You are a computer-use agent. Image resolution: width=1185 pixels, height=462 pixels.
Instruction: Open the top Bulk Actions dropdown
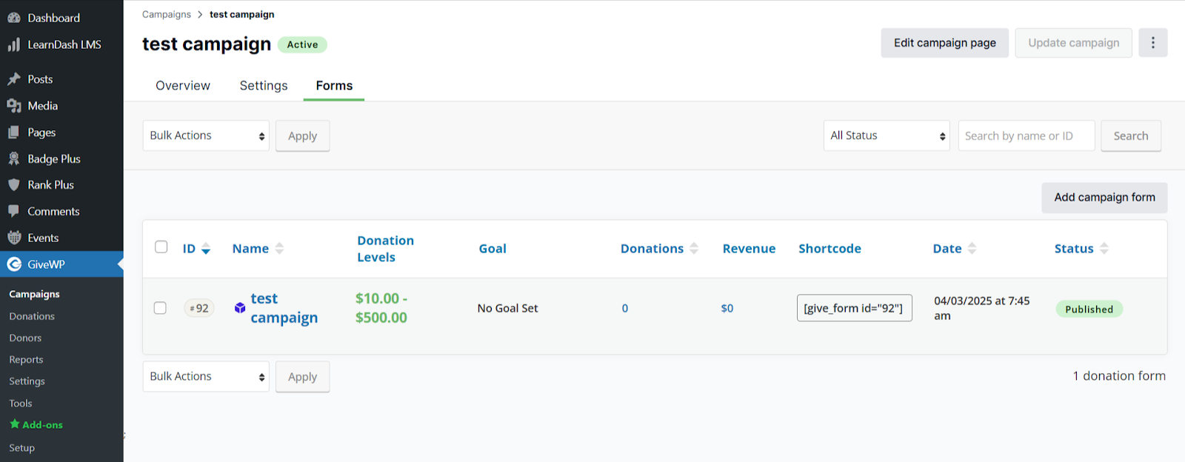pos(206,136)
